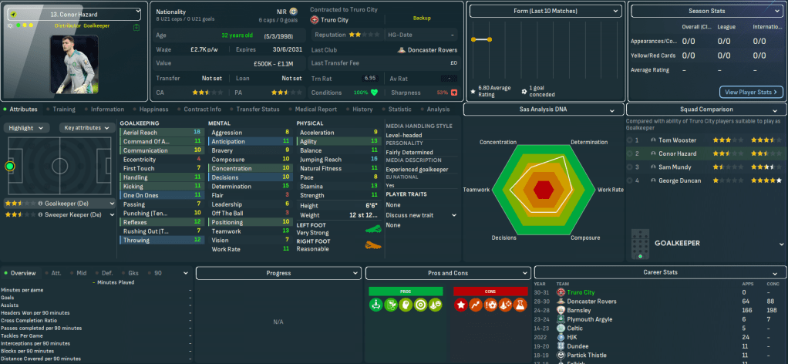Click the green add-to-shortlist icon below player name
Image resolution: width=788 pixels, height=364 pixels.
click(x=136, y=26)
